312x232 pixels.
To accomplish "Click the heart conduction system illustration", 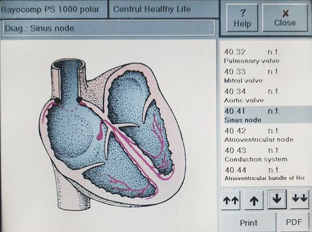I will click(112, 134).
